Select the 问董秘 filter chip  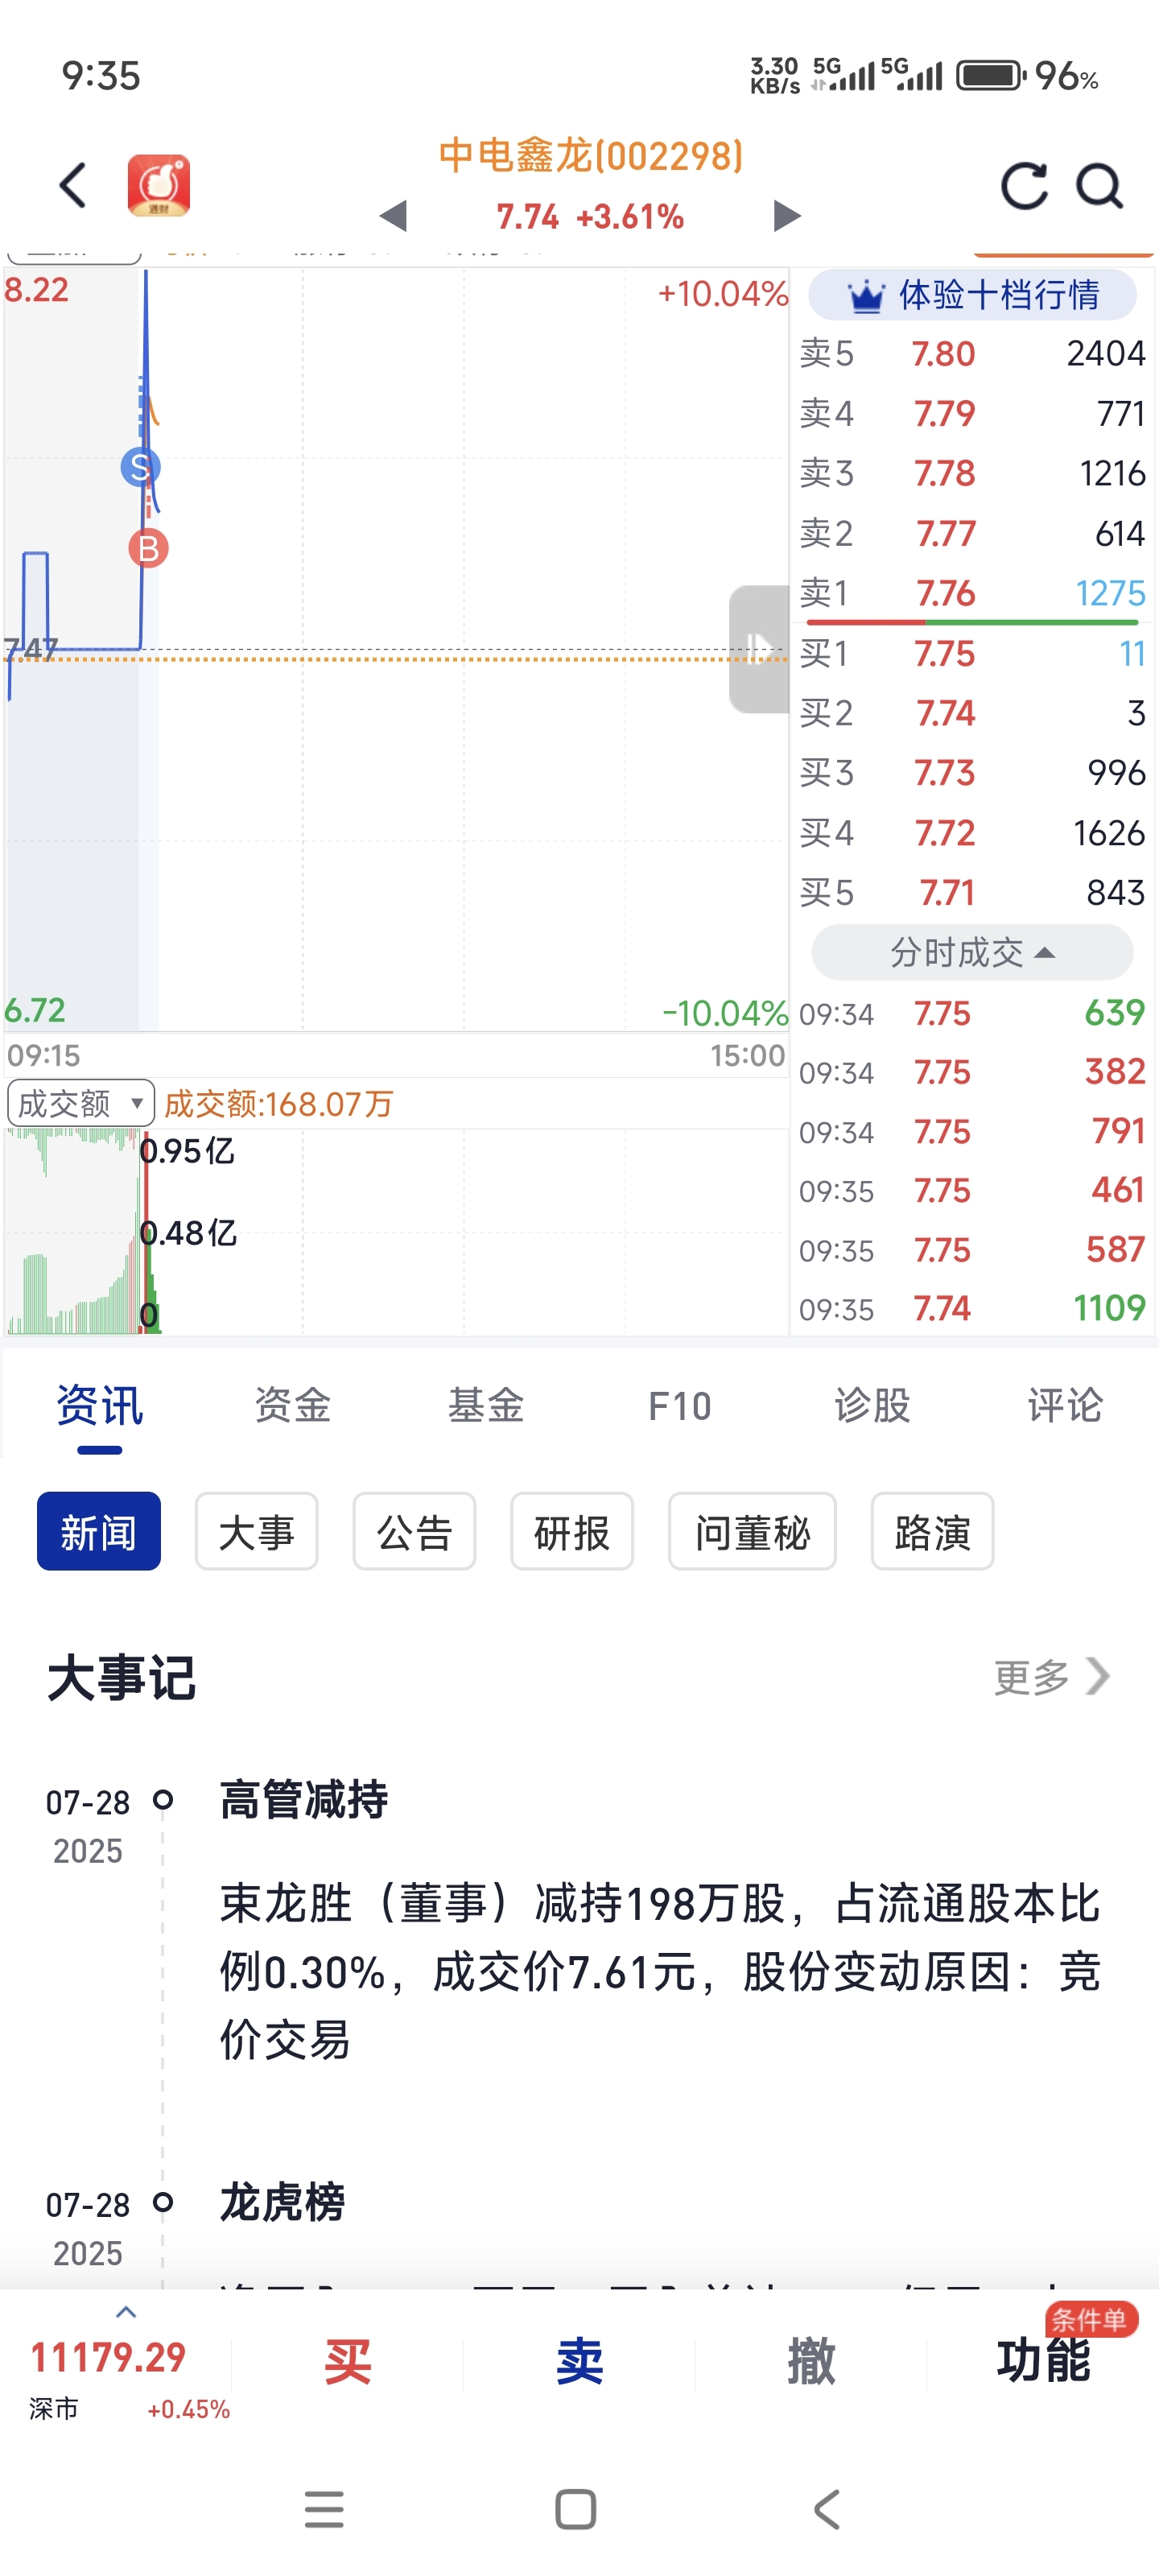click(x=752, y=1531)
